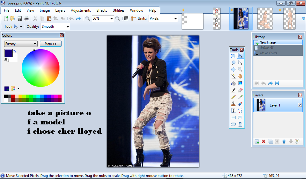Select the Line/Curve tool
This screenshot has height=179, width=306.
click(240, 111)
